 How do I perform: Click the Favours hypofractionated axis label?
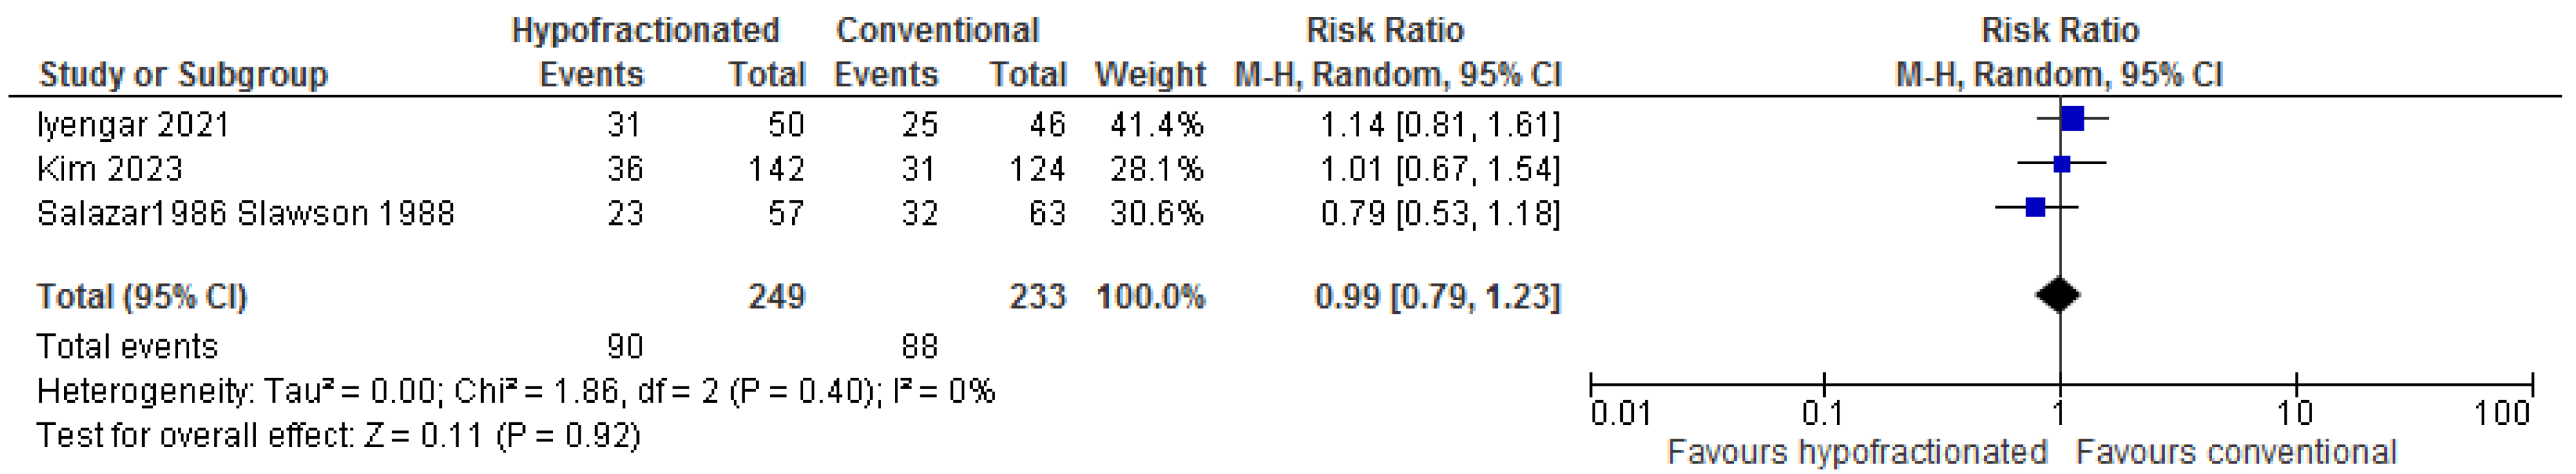1857,452
